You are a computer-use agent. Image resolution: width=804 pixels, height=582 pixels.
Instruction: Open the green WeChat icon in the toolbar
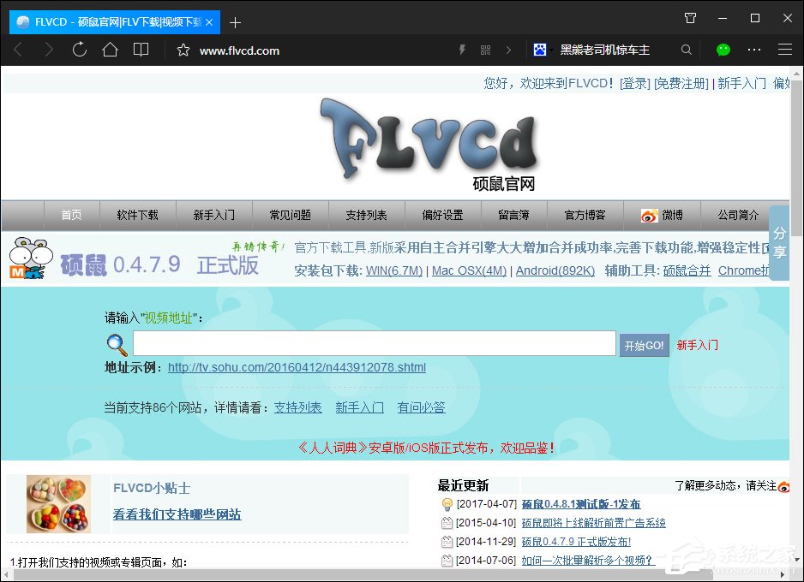tap(723, 50)
